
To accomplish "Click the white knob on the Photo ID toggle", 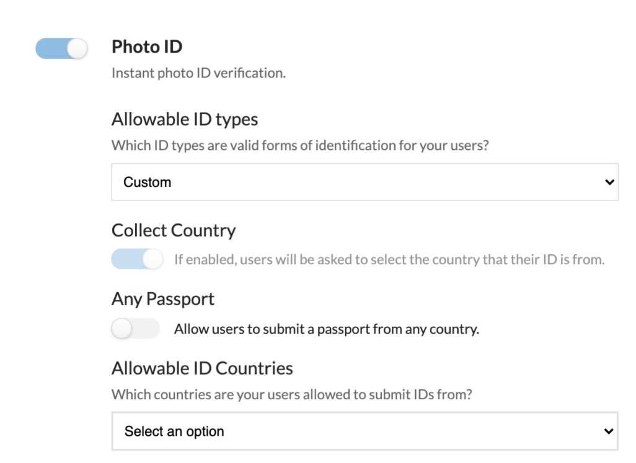I will point(77,48).
